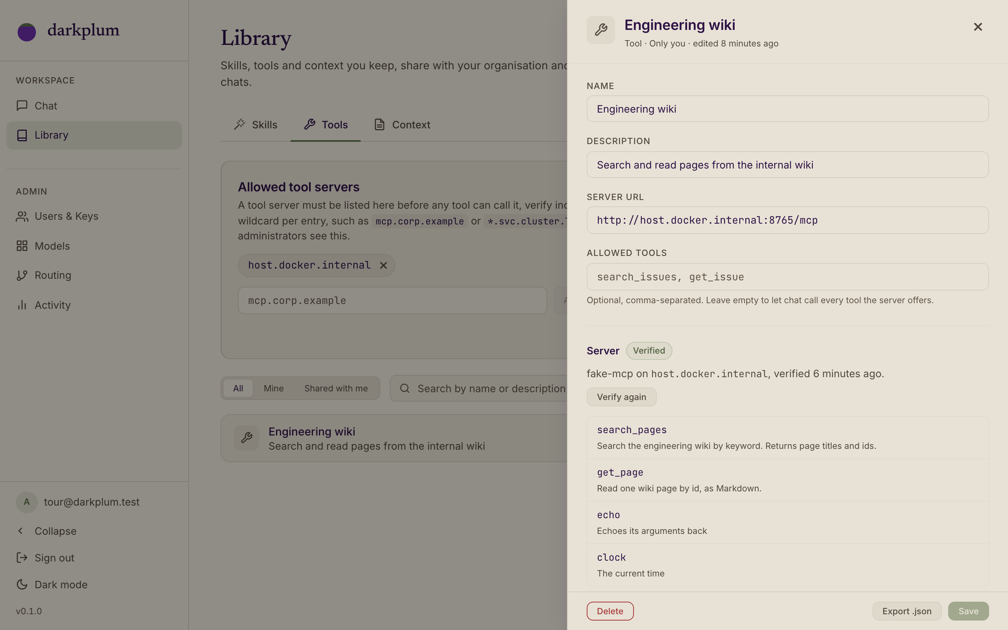Image resolution: width=1008 pixels, height=630 pixels.
Task: Select Library in the sidebar
Action: [x=94, y=135]
